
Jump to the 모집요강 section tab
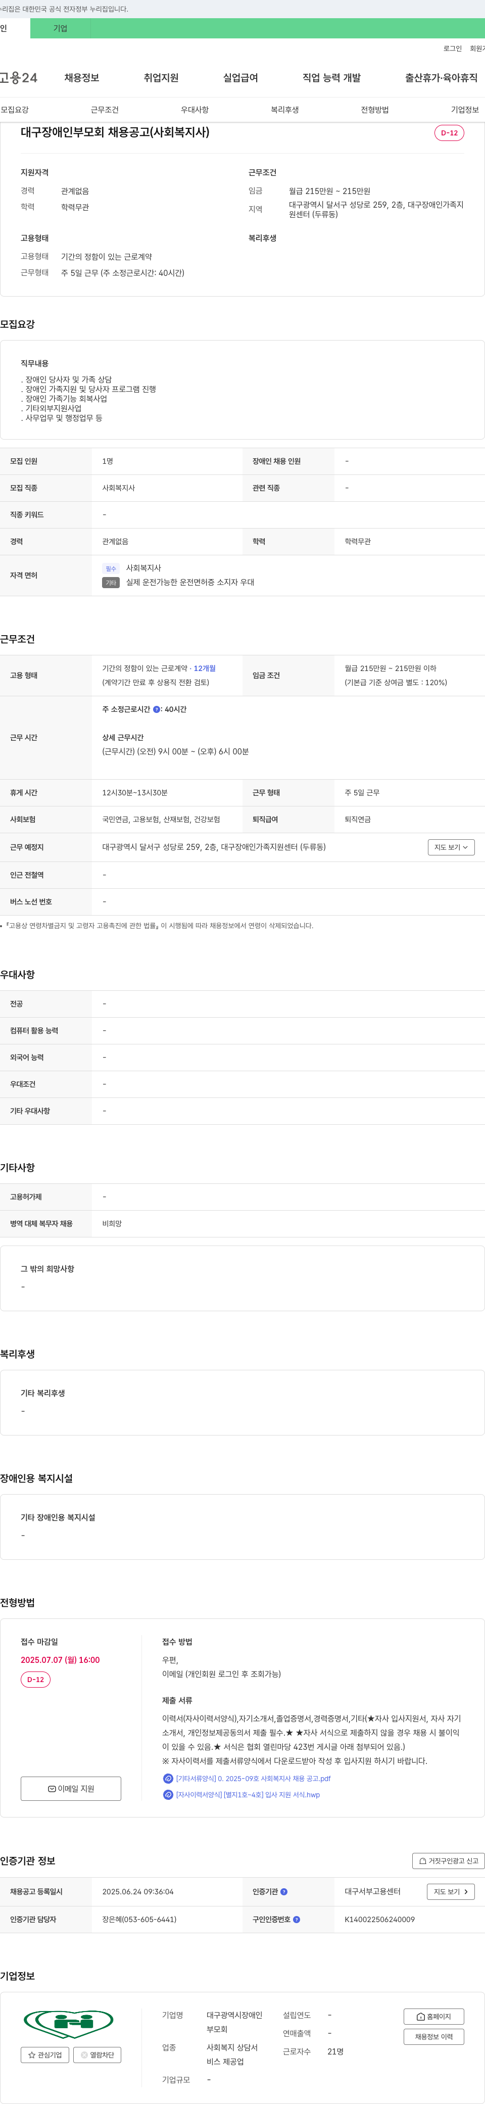tap(15, 110)
